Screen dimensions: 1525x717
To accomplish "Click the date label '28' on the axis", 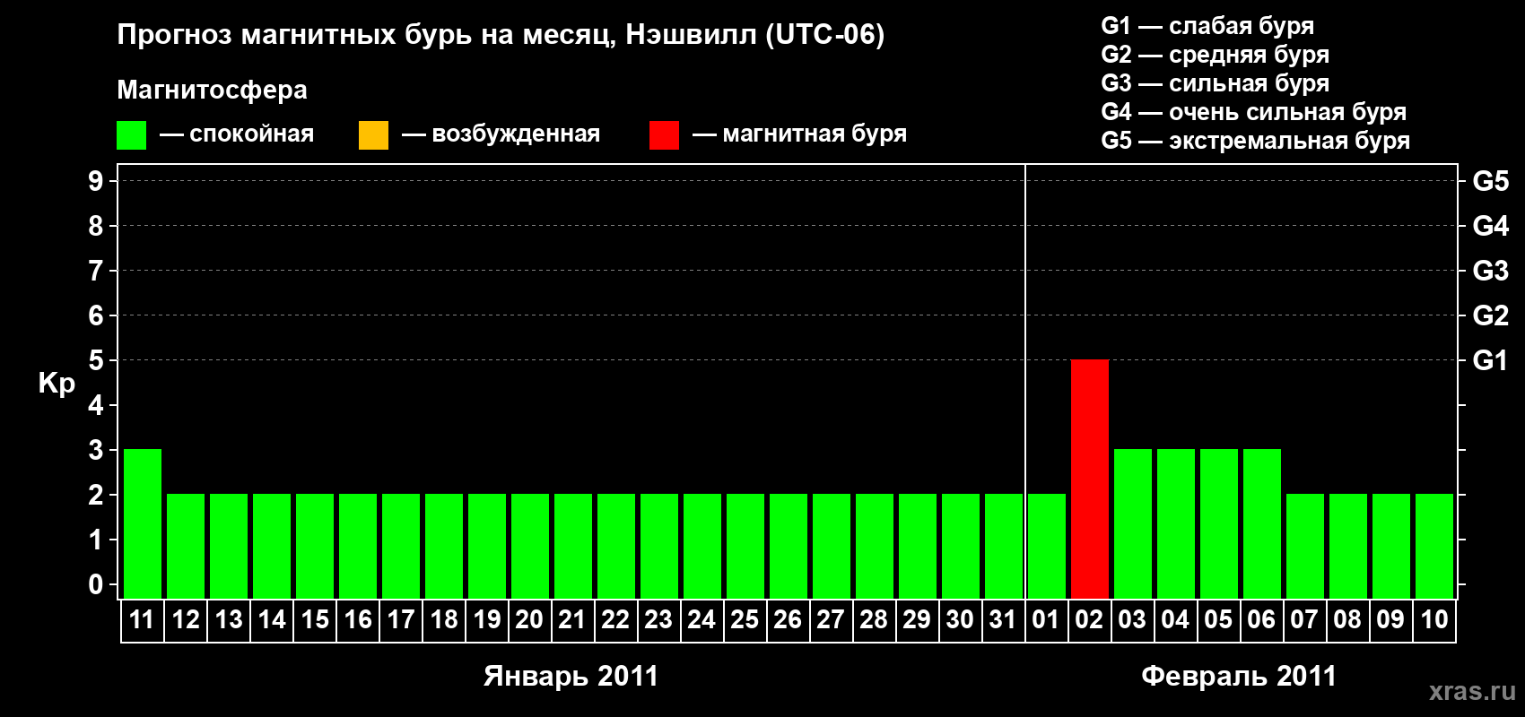I will click(x=875, y=619).
